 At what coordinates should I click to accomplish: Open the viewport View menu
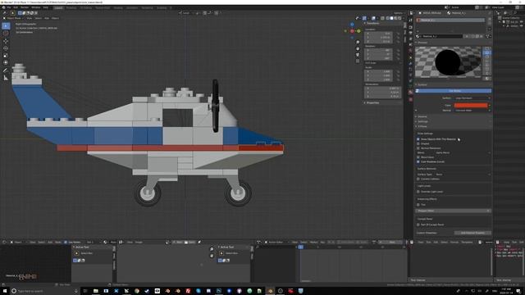click(x=30, y=18)
